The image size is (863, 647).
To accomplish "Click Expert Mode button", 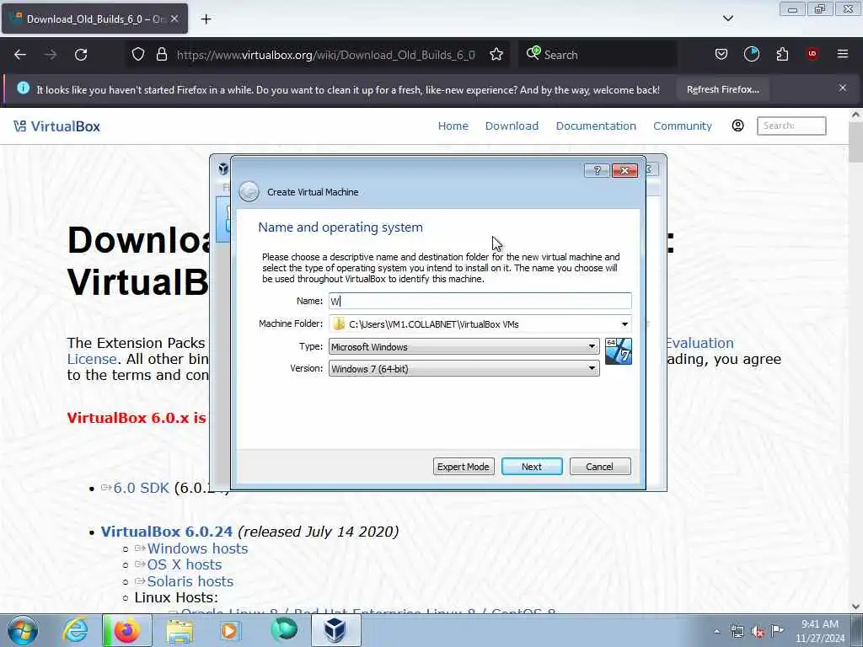I will [x=464, y=467].
